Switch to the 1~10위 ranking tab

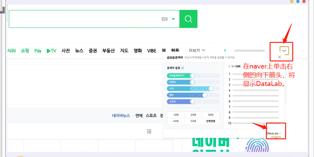235,66
